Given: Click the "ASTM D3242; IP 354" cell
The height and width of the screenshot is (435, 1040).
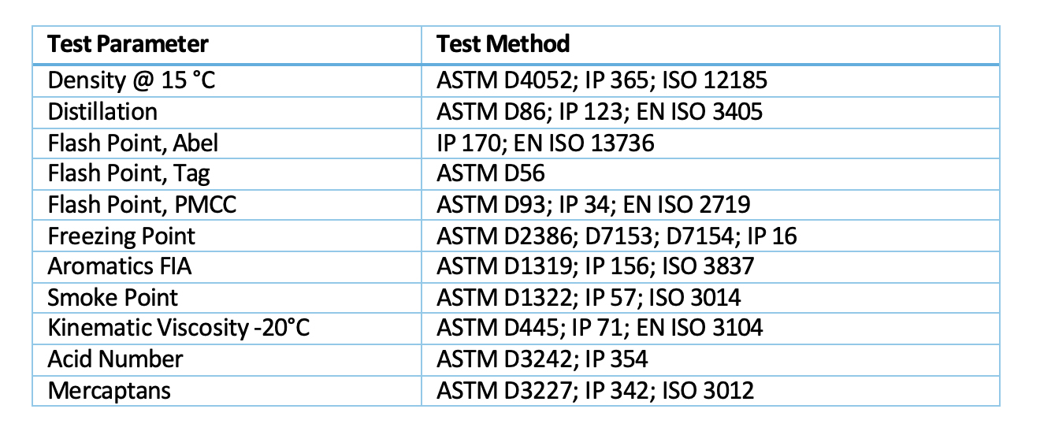Looking at the screenshot, I should point(542,359).
